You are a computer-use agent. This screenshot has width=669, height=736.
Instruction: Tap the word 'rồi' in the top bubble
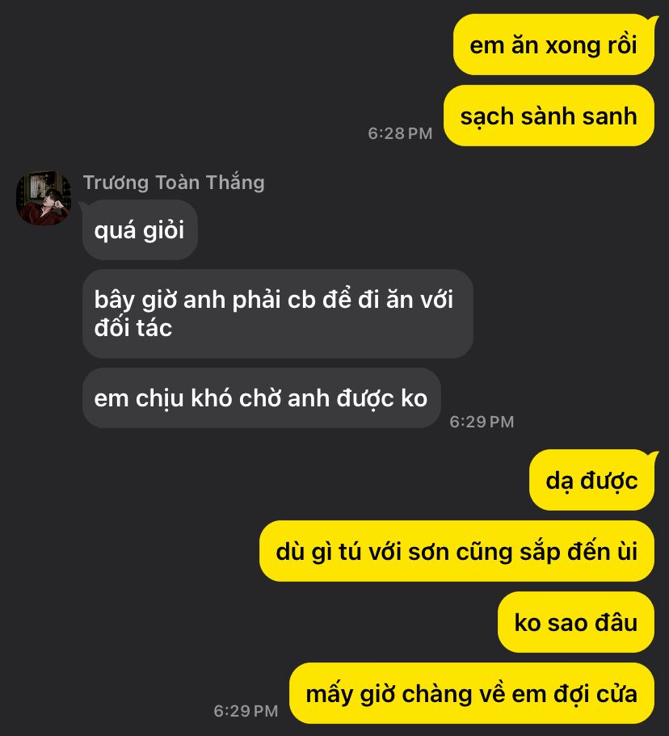point(622,45)
